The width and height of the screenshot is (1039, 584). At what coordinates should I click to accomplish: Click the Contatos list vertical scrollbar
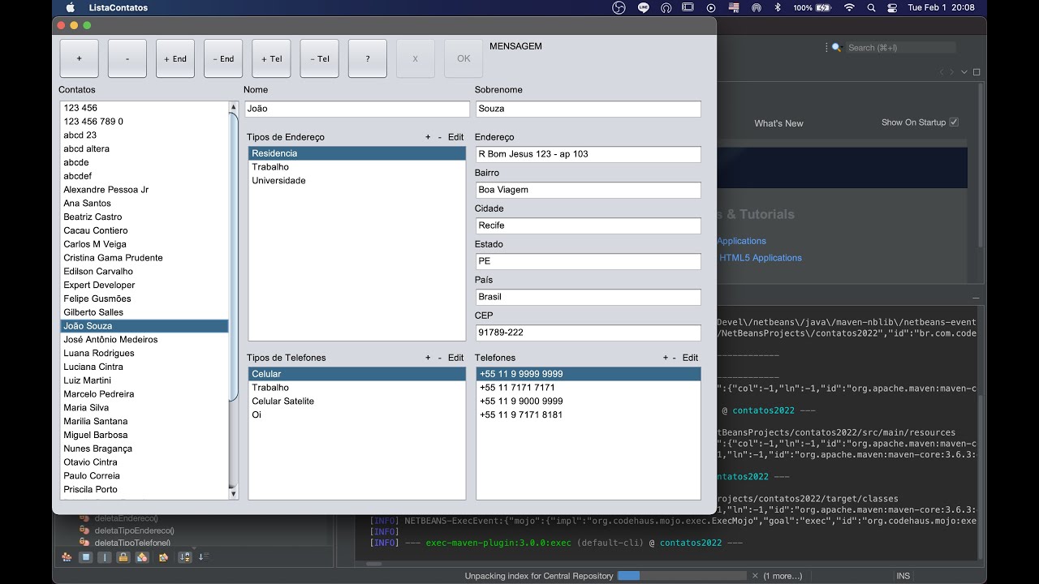[234, 299]
